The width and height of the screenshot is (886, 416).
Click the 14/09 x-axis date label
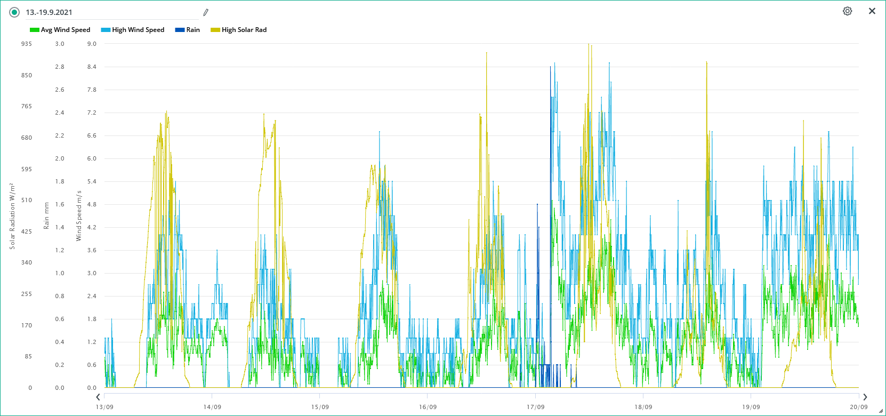pos(212,407)
